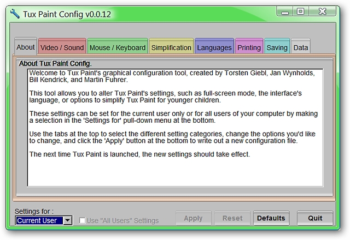Open the Video / Sound tab
350x240 pixels.
pos(62,46)
